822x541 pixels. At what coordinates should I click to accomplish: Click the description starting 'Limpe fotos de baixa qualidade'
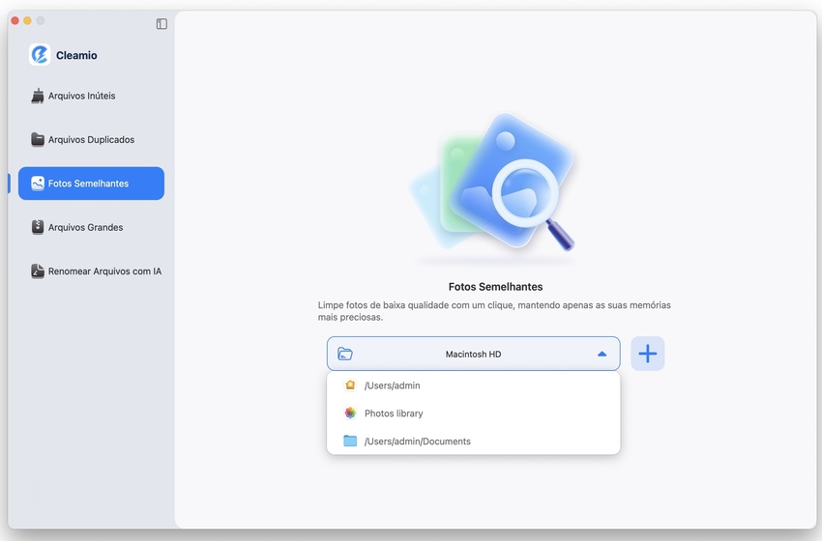pos(494,310)
